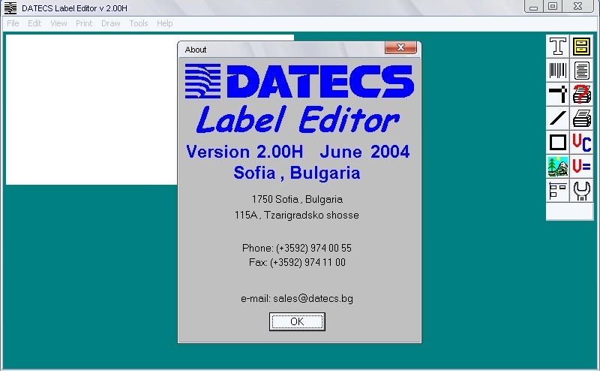Close the DATECS Label Editor main window

coord(578,7)
